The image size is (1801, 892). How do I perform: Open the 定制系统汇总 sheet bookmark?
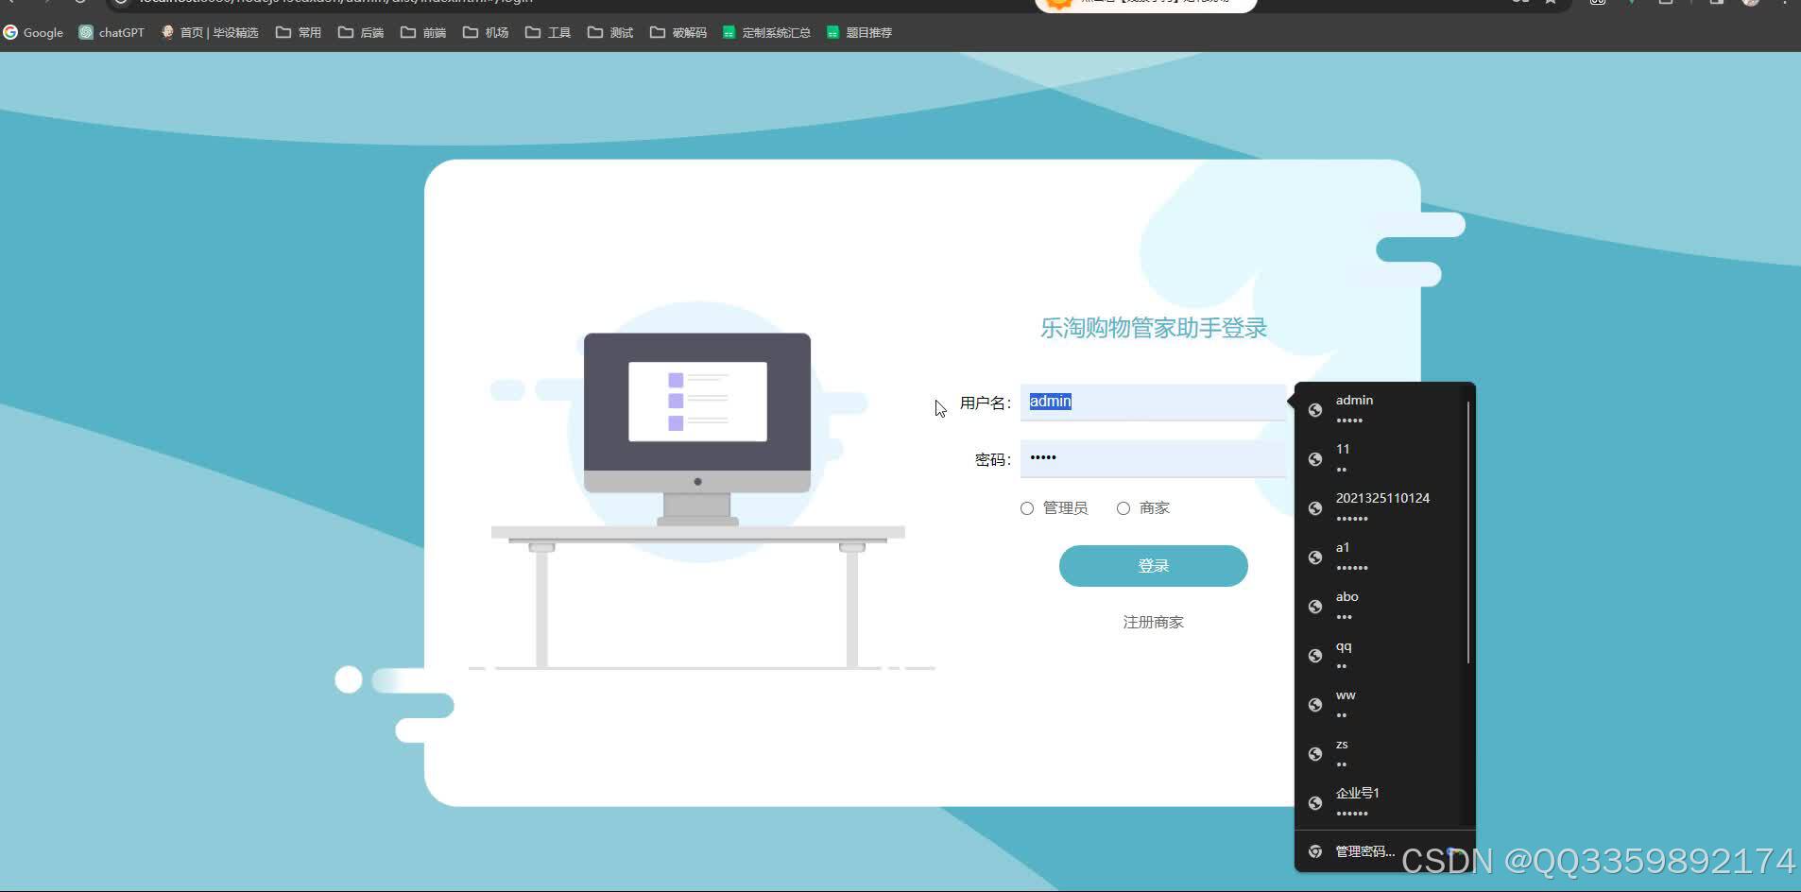(766, 32)
